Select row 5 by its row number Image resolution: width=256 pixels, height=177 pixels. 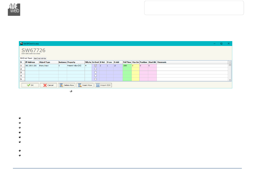click(22, 80)
